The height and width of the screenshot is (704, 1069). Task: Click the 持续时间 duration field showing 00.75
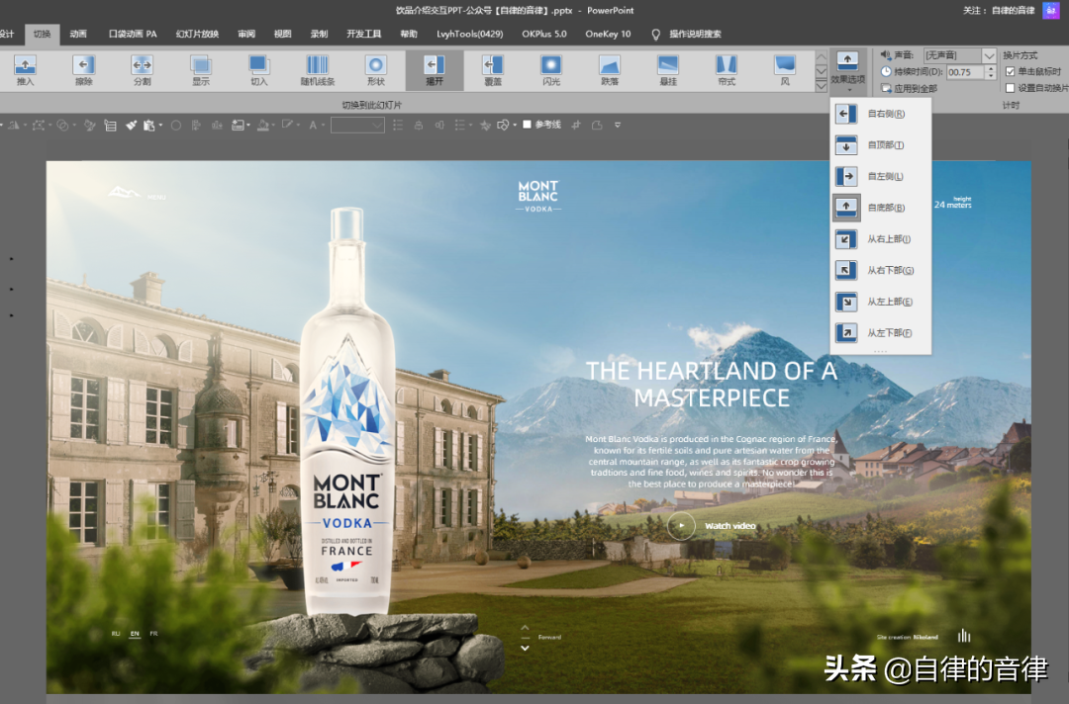[965, 72]
